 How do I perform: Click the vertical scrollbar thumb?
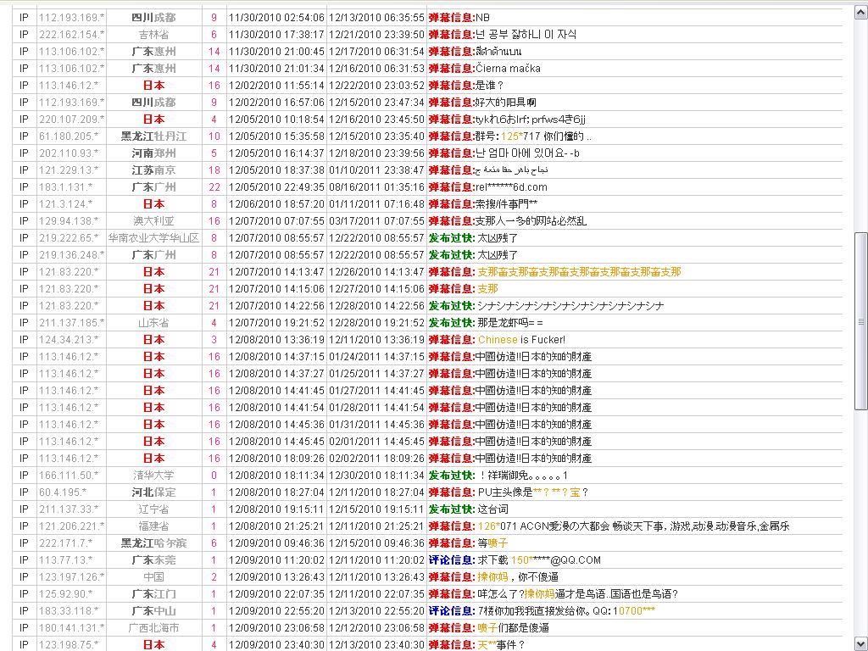[861, 321]
